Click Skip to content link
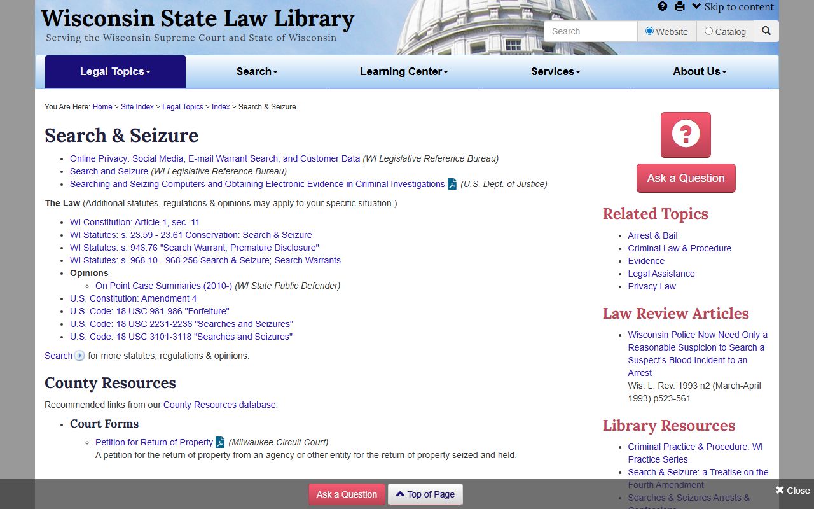The image size is (814, 509). (733, 7)
